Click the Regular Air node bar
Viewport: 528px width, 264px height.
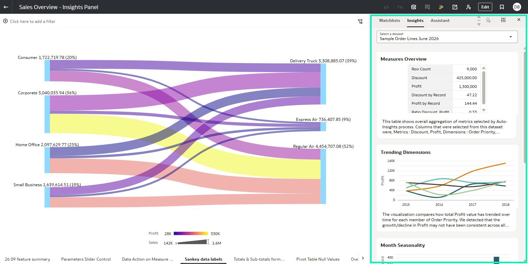(x=323, y=176)
